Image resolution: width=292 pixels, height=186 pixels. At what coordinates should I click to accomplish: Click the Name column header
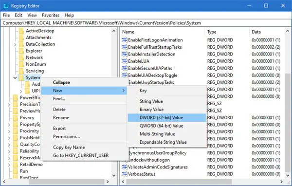[x=163, y=32]
